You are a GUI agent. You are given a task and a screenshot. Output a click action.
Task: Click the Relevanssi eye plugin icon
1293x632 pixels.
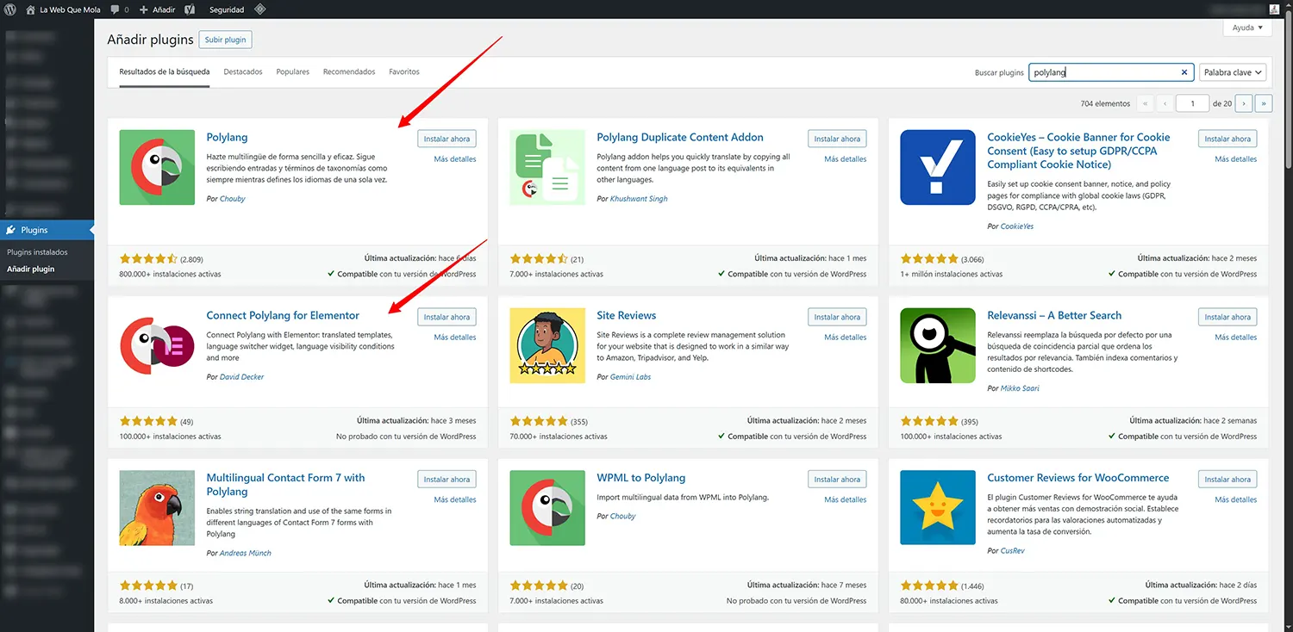point(938,345)
